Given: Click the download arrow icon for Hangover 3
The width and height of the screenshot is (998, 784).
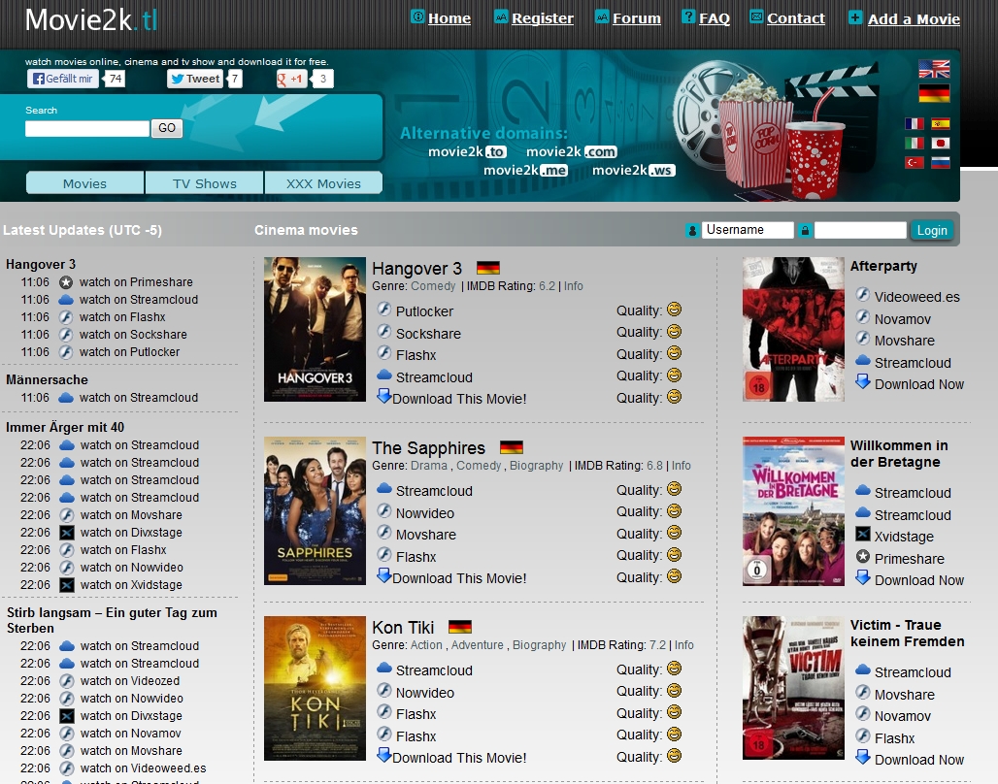Looking at the screenshot, I should [383, 396].
